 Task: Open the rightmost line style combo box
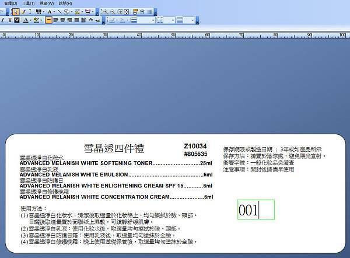coord(189,20)
